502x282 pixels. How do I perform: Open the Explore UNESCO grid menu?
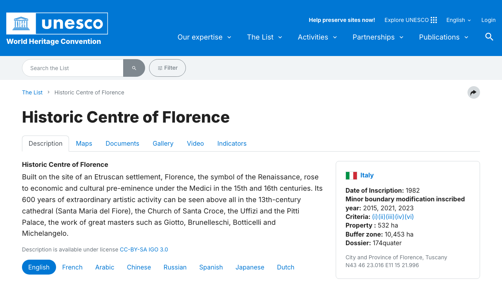(411, 20)
